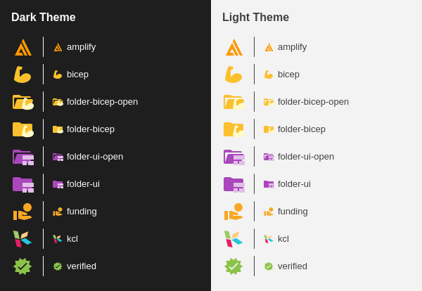Screen dimensions: 422x291
Task: Select the small folder-bicep icon in Light Theme
Action: 269,129
